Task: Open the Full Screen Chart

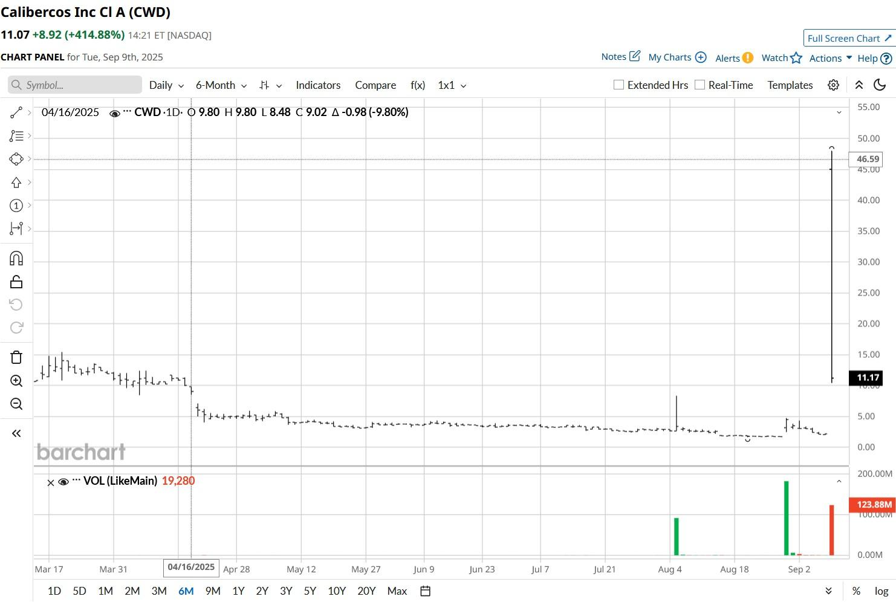Action: [849, 38]
